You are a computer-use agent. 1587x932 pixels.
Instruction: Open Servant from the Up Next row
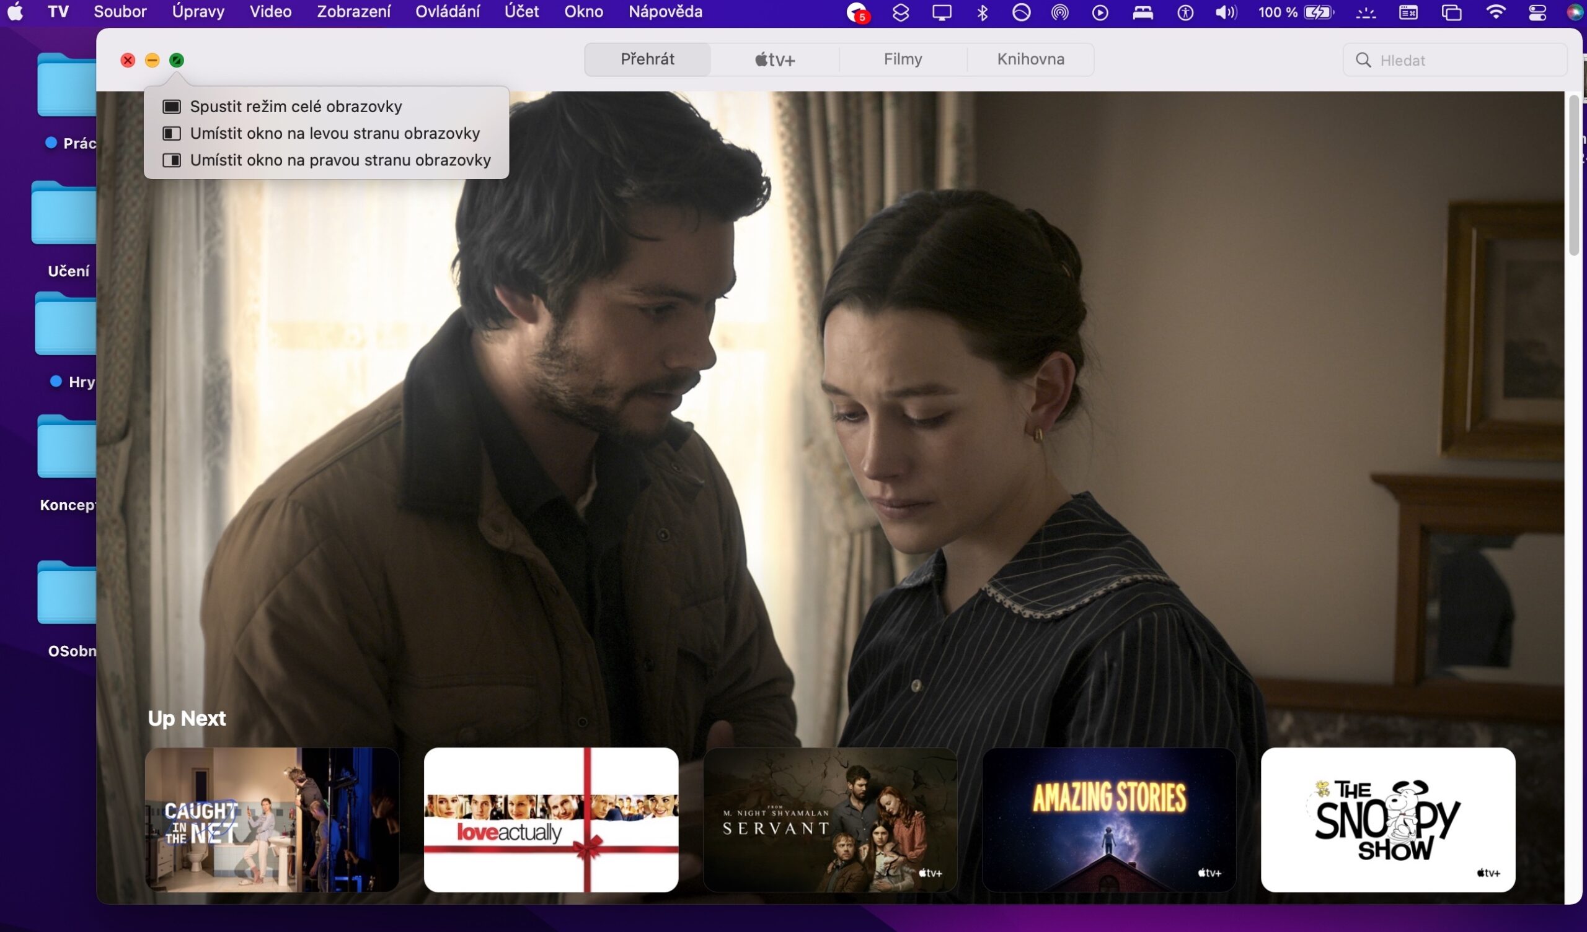coord(829,819)
